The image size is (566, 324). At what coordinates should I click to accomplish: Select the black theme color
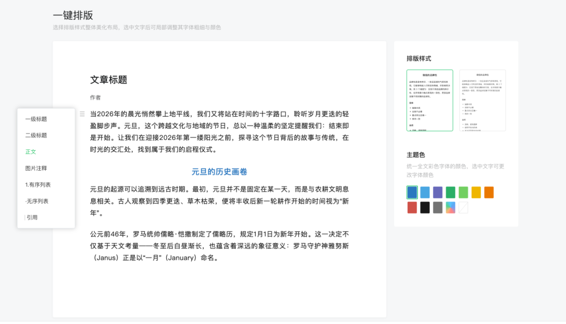click(424, 207)
